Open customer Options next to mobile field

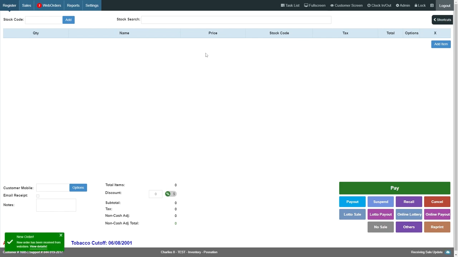(x=78, y=188)
